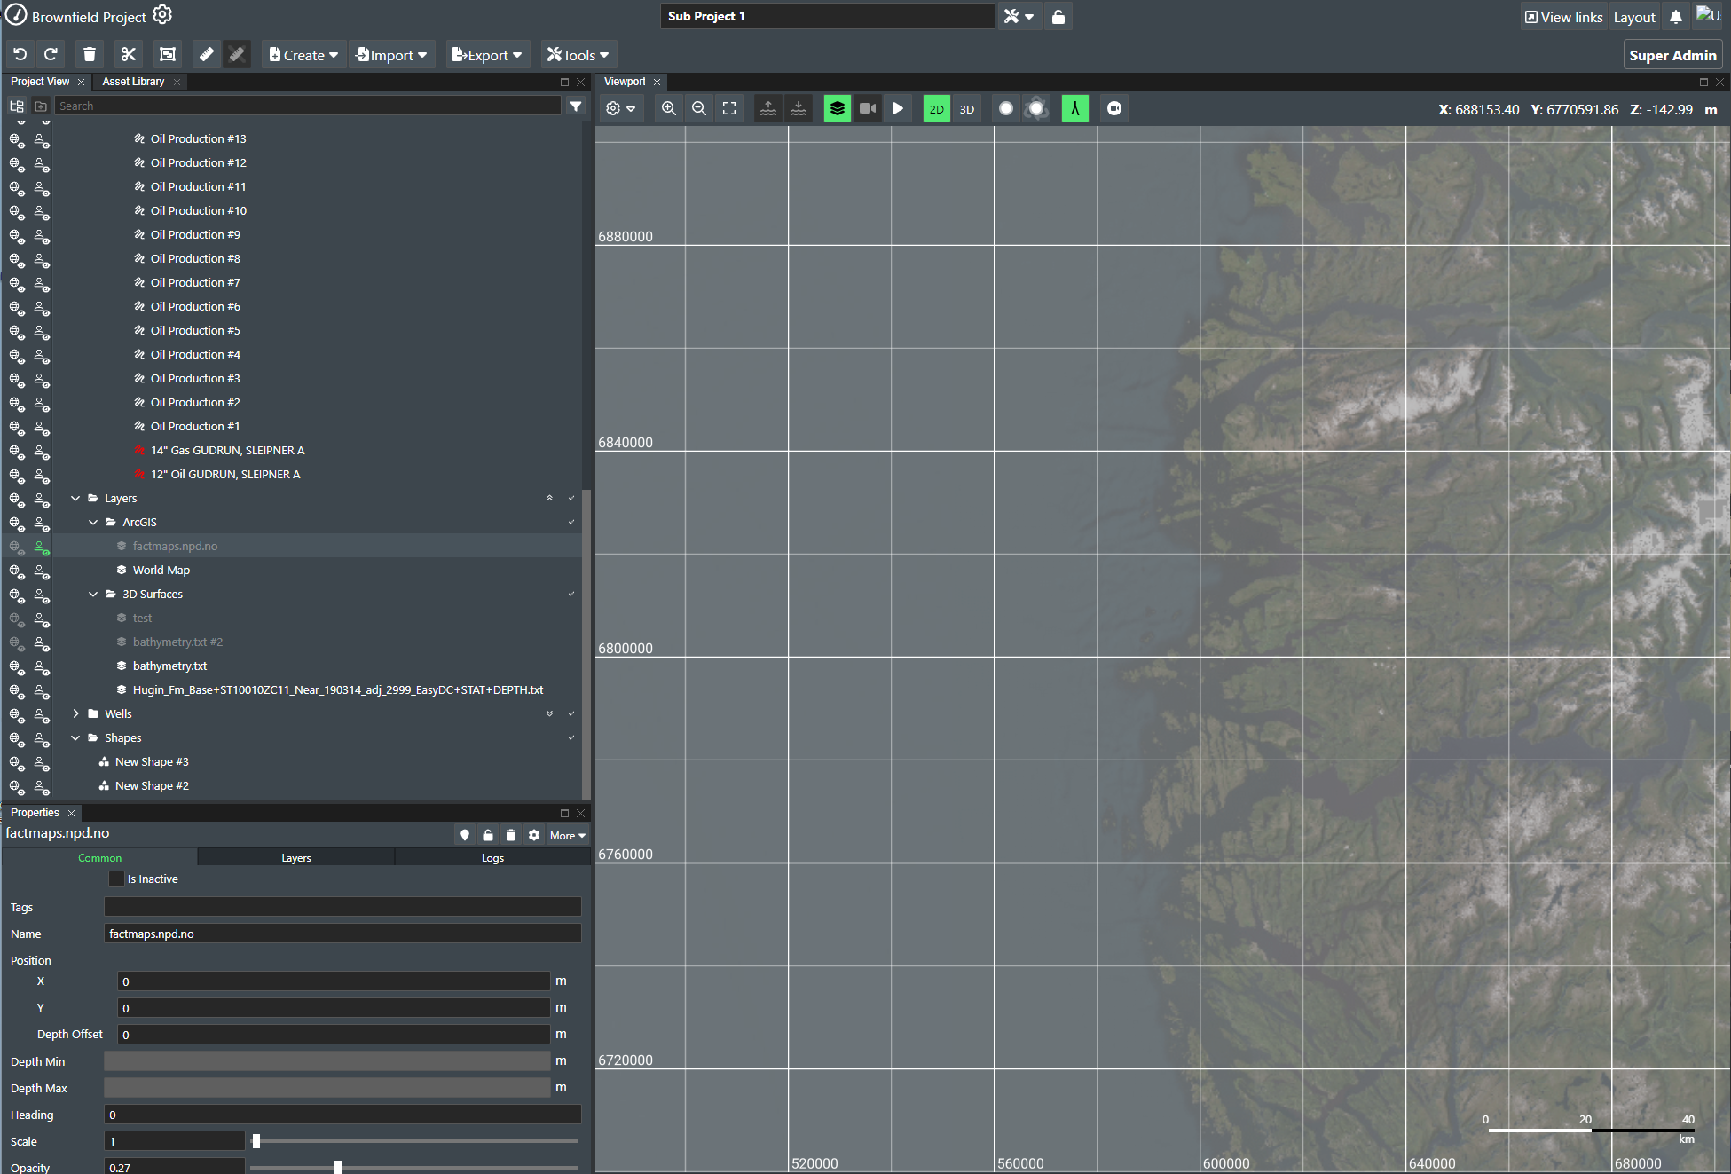Check the Is Inactive checkbox
This screenshot has height=1174, width=1731.
[x=116, y=879]
